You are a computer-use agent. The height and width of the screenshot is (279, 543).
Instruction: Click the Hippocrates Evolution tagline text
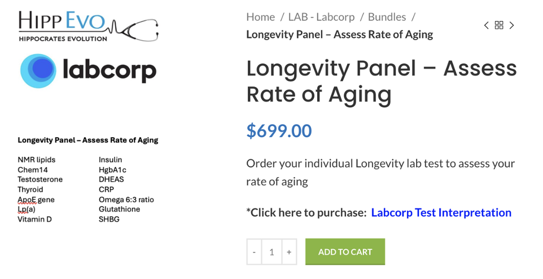tap(63, 39)
